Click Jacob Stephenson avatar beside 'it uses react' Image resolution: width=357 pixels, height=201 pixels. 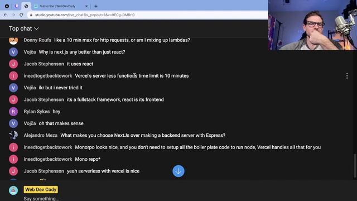point(13,64)
